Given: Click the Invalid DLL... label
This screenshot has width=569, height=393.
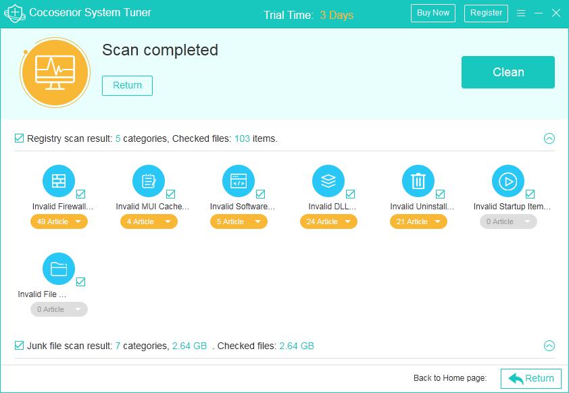Looking at the screenshot, I should pyautogui.click(x=332, y=206).
